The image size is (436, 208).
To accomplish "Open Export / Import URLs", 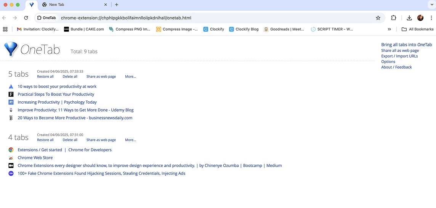I will [x=399, y=56].
